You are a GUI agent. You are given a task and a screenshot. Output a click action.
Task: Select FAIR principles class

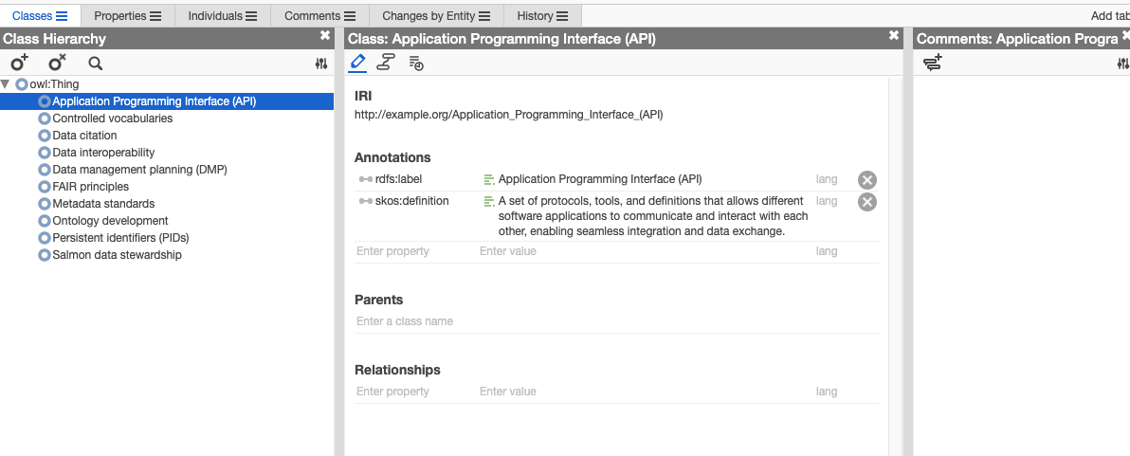[90, 187]
